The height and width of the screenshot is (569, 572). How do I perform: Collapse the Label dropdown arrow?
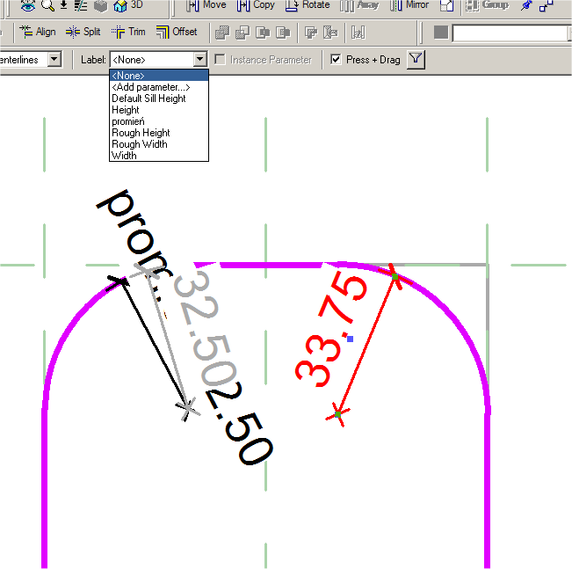[x=200, y=60]
